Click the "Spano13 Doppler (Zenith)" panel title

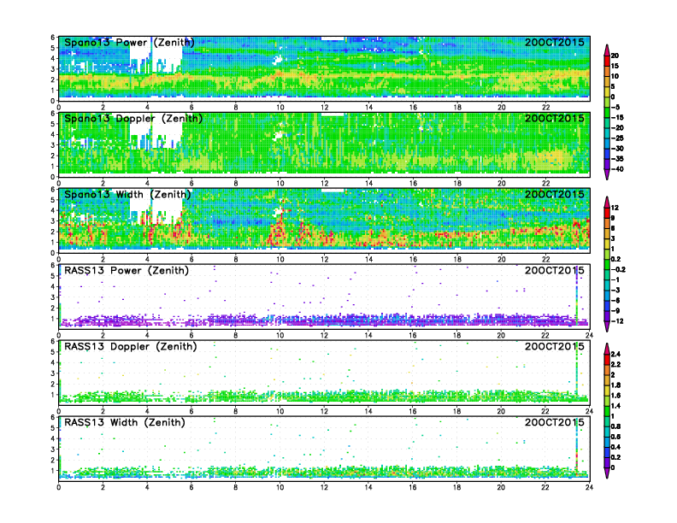tap(133, 118)
